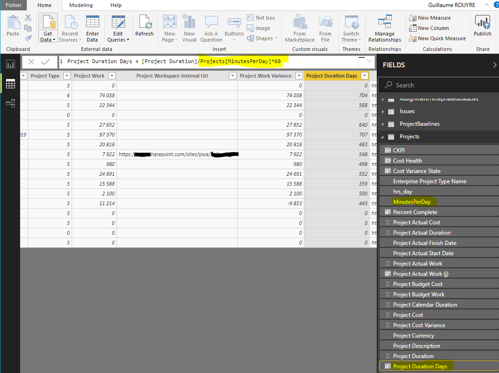
Task: Switch to the Modeling tab
Action: pyautogui.click(x=81, y=5)
